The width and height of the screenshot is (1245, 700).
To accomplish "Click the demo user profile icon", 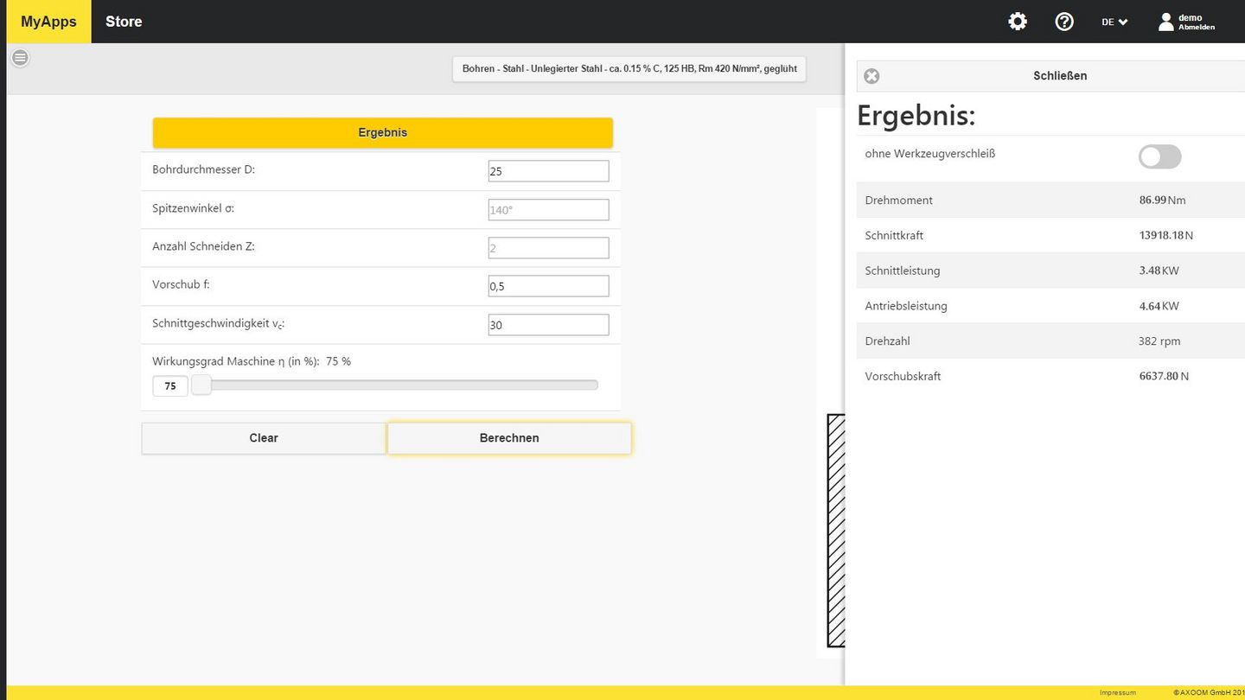I will tap(1166, 22).
